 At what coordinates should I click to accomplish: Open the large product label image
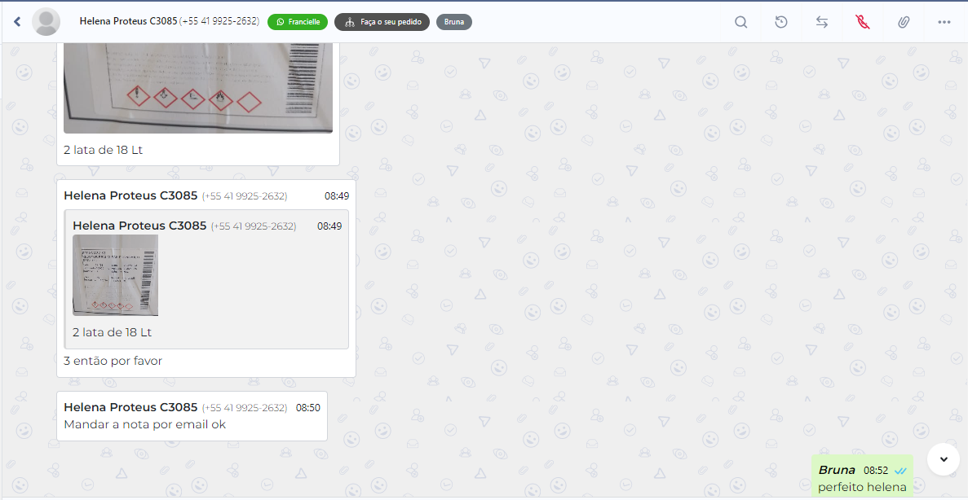coord(198,88)
